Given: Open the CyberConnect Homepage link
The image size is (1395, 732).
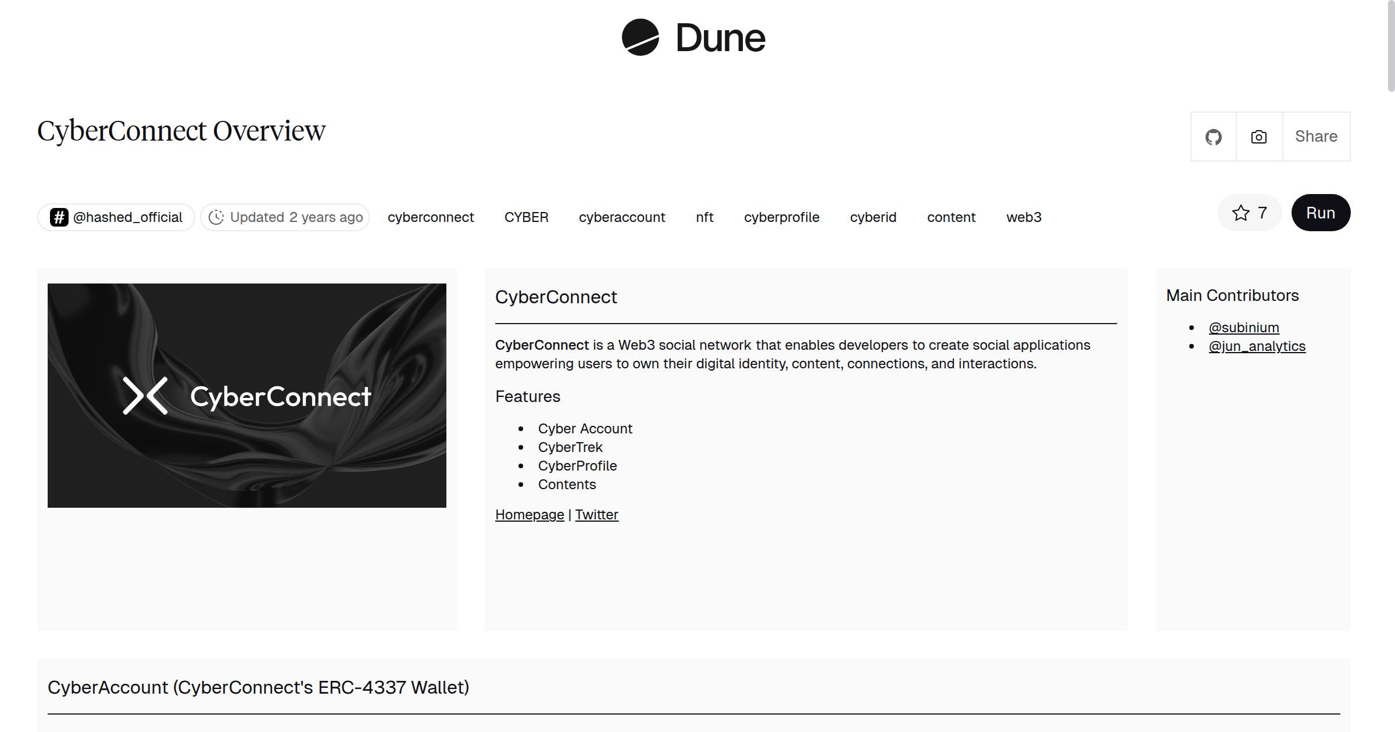Looking at the screenshot, I should coord(529,515).
